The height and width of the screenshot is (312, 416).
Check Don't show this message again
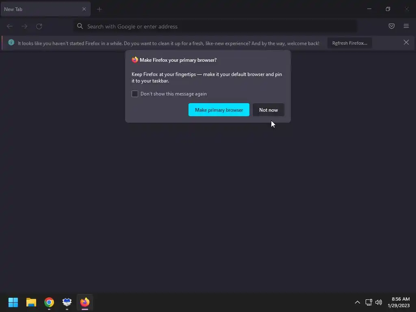pyautogui.click(x=135, y=94)
